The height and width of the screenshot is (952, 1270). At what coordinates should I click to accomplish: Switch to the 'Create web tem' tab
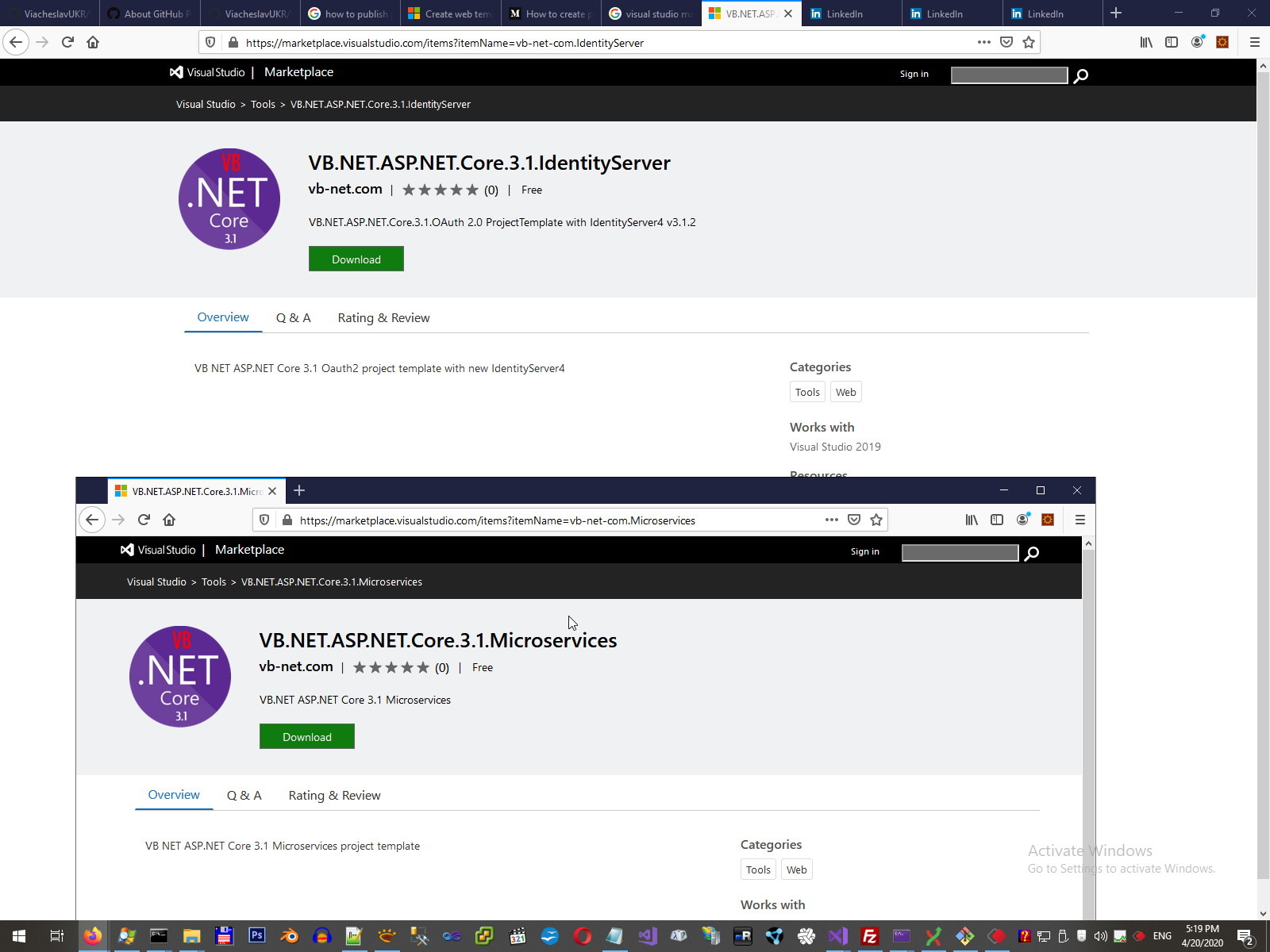point(452,13)
